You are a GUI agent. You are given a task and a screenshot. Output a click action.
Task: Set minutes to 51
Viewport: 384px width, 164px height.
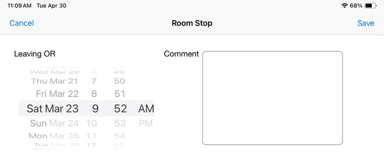[x=120, y=93]
